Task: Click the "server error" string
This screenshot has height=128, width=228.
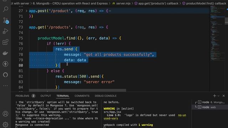Action: pyautogui.click(x=99, y=82)
